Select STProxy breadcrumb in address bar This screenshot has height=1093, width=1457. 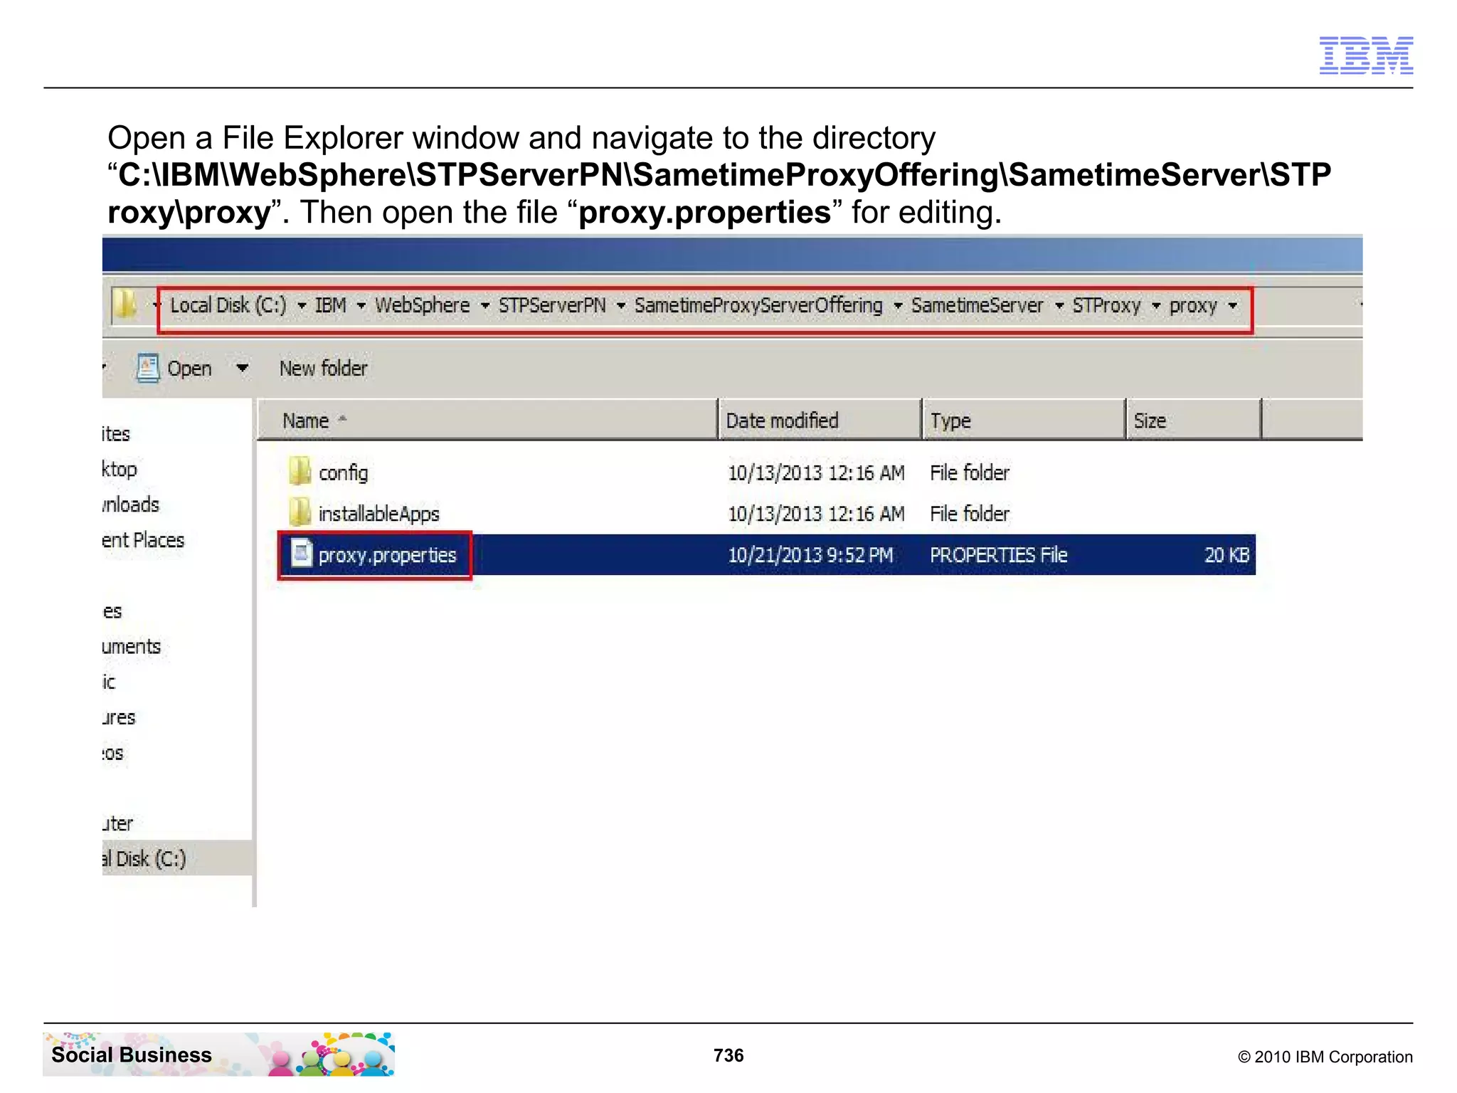click(x=1107, y=306)
